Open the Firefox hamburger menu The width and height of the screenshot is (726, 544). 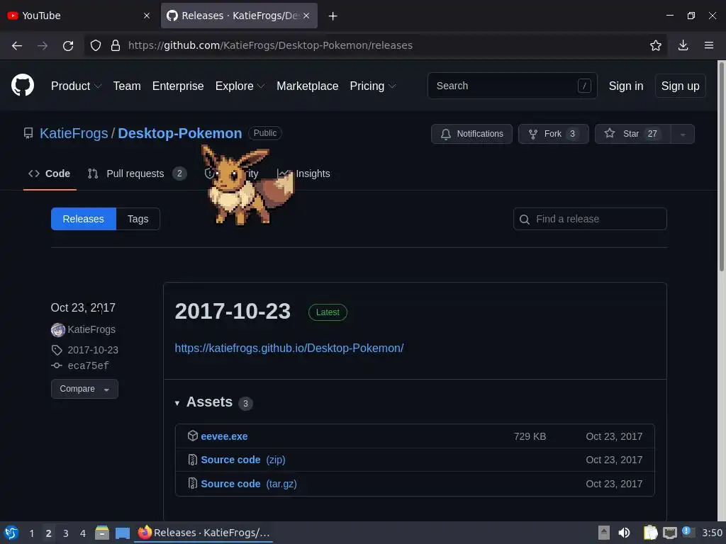click(x=709, y=45)
